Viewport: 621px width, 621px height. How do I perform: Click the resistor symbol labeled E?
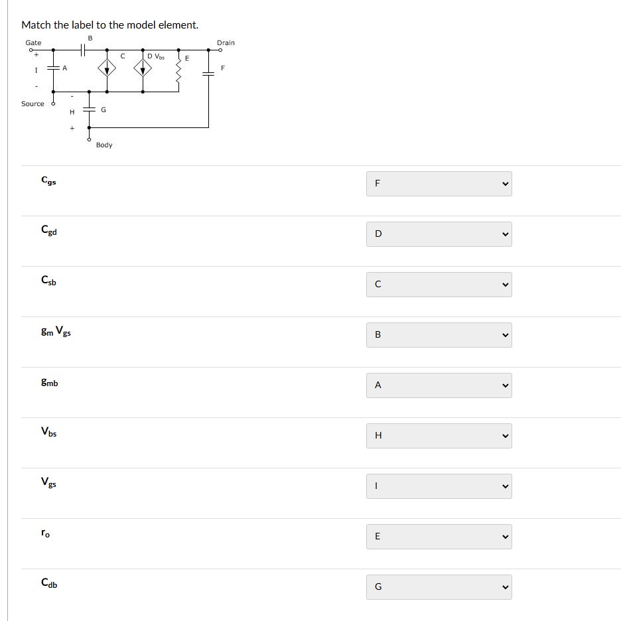[x=178, y=70]
